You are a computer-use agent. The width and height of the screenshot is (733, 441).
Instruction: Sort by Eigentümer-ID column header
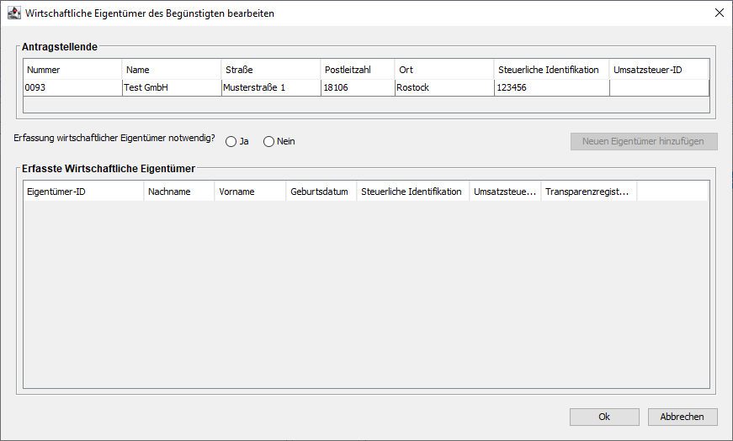coord(83,192)
